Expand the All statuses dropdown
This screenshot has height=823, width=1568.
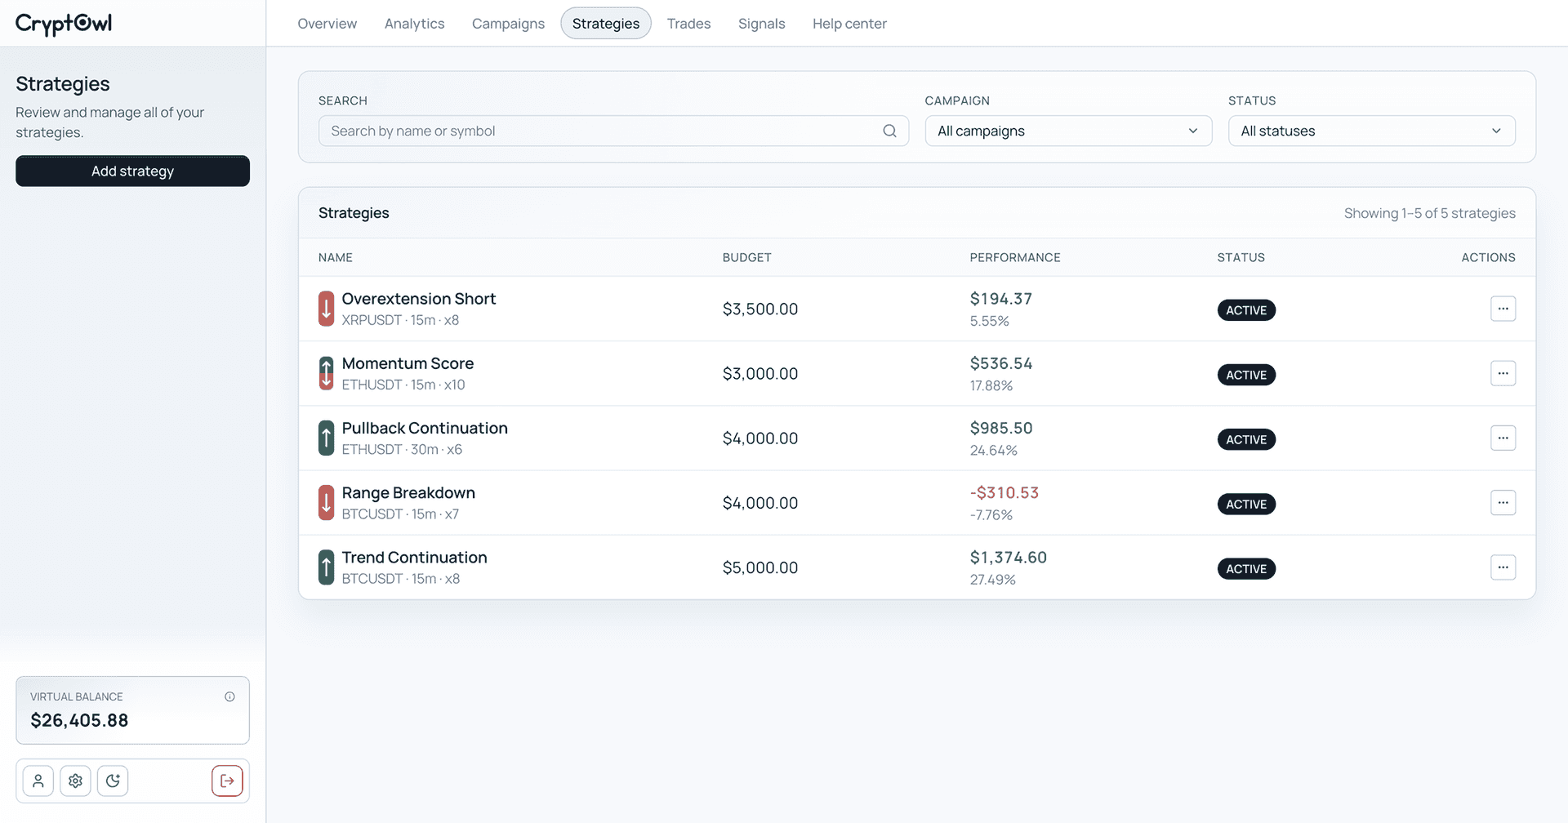click(x=1371, y=131)
